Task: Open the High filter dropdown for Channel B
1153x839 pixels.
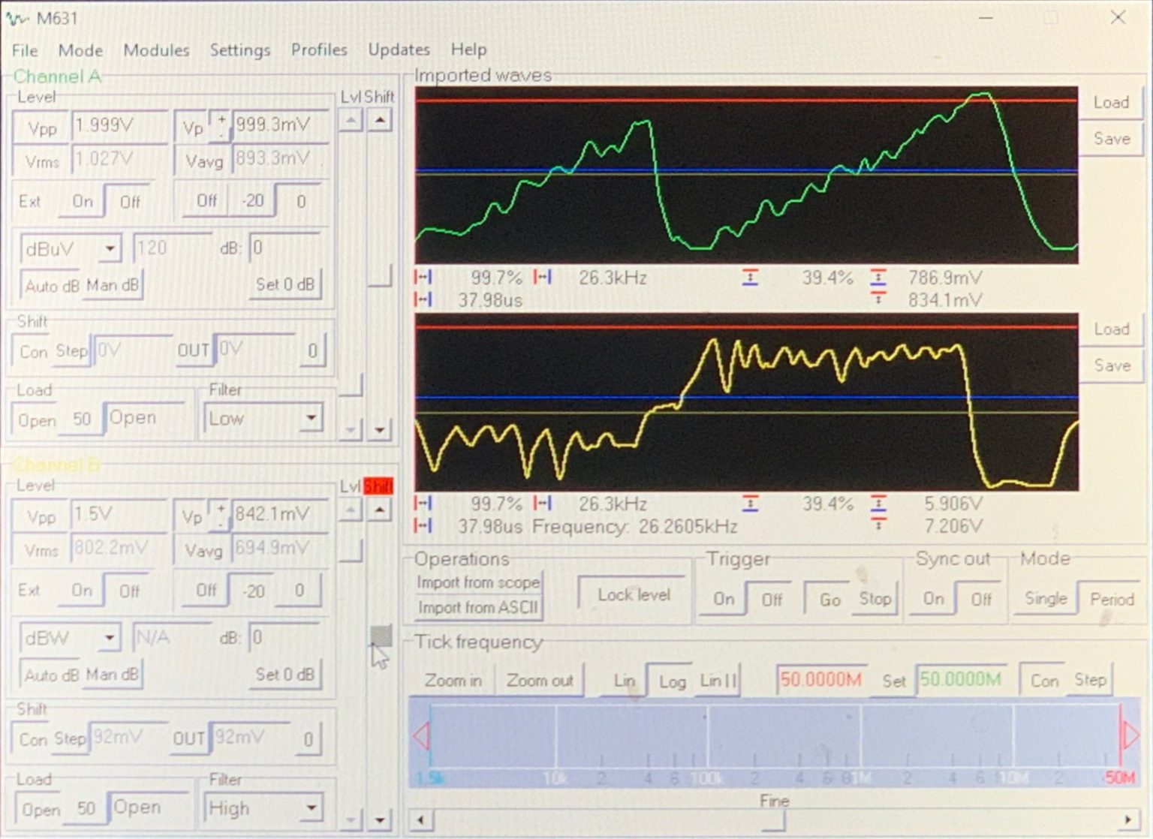Action: point(312,807)
